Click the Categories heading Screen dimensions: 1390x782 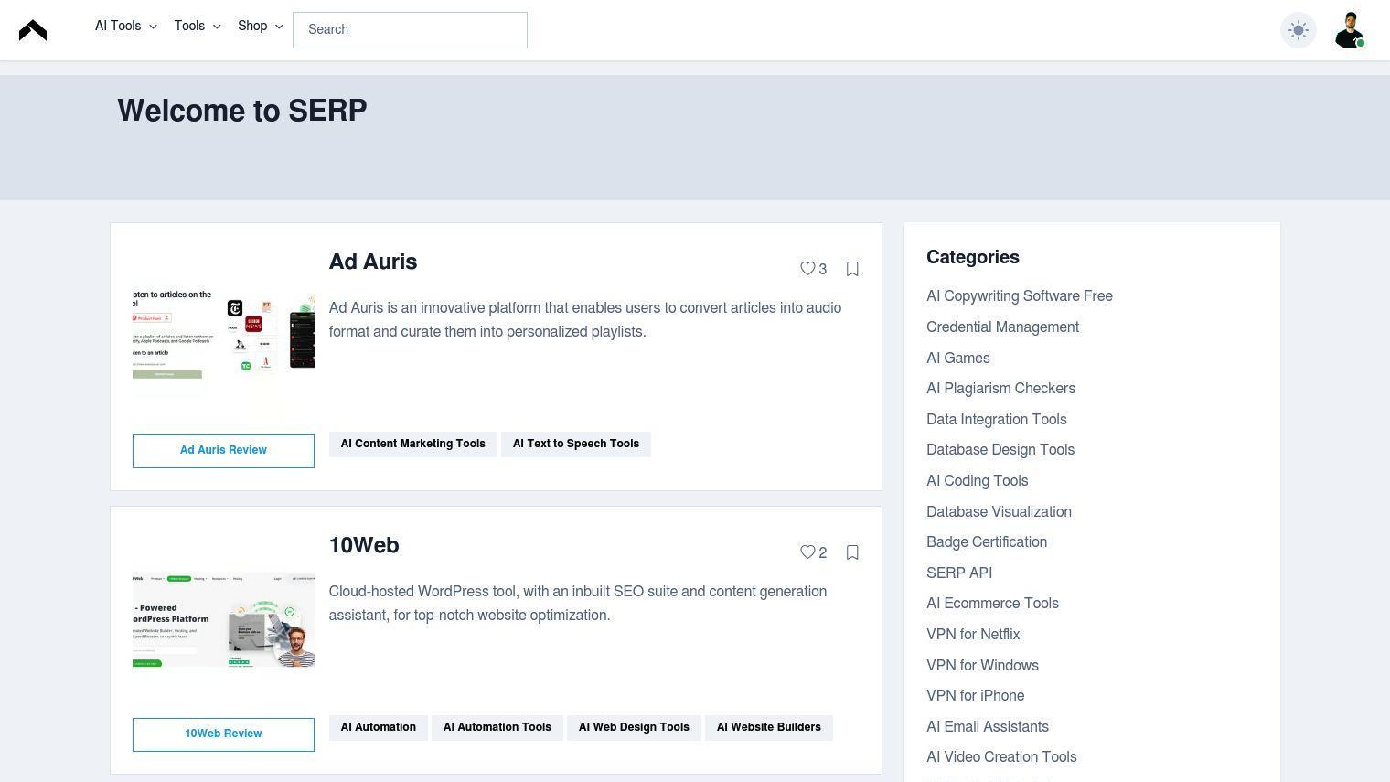(973, 258)
